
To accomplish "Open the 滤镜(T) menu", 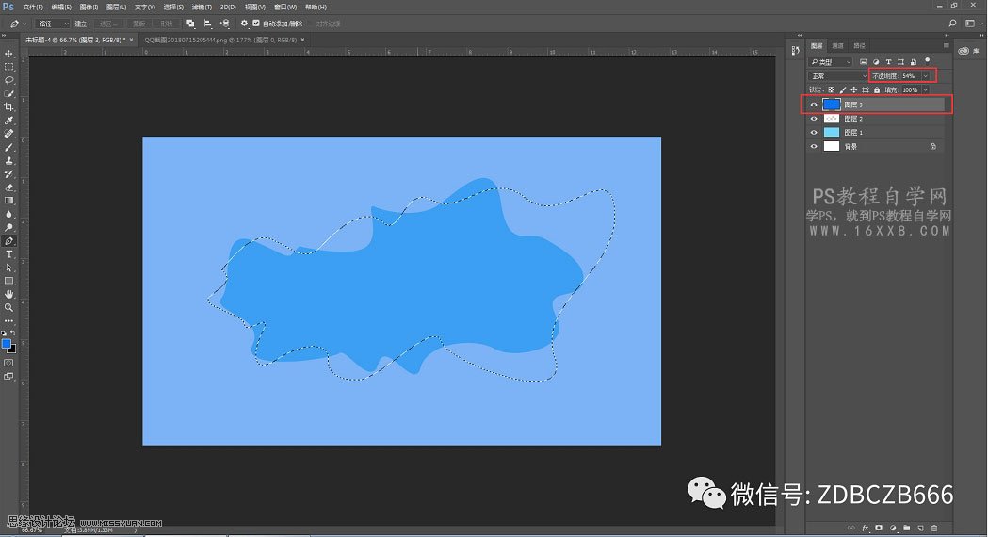I will (202, 7).
